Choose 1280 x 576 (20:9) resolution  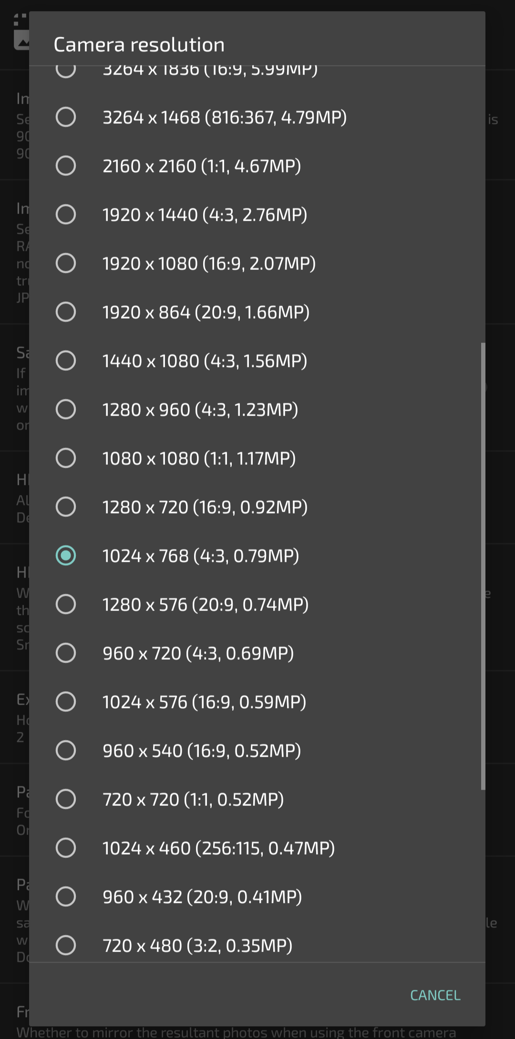click(257, 604)
